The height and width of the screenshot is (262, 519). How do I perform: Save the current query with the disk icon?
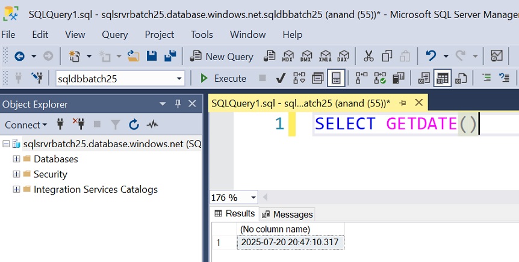152,56
